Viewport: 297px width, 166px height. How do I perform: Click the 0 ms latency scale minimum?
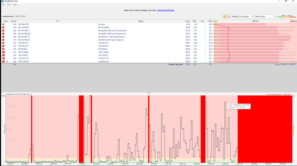tap(215, 21)
